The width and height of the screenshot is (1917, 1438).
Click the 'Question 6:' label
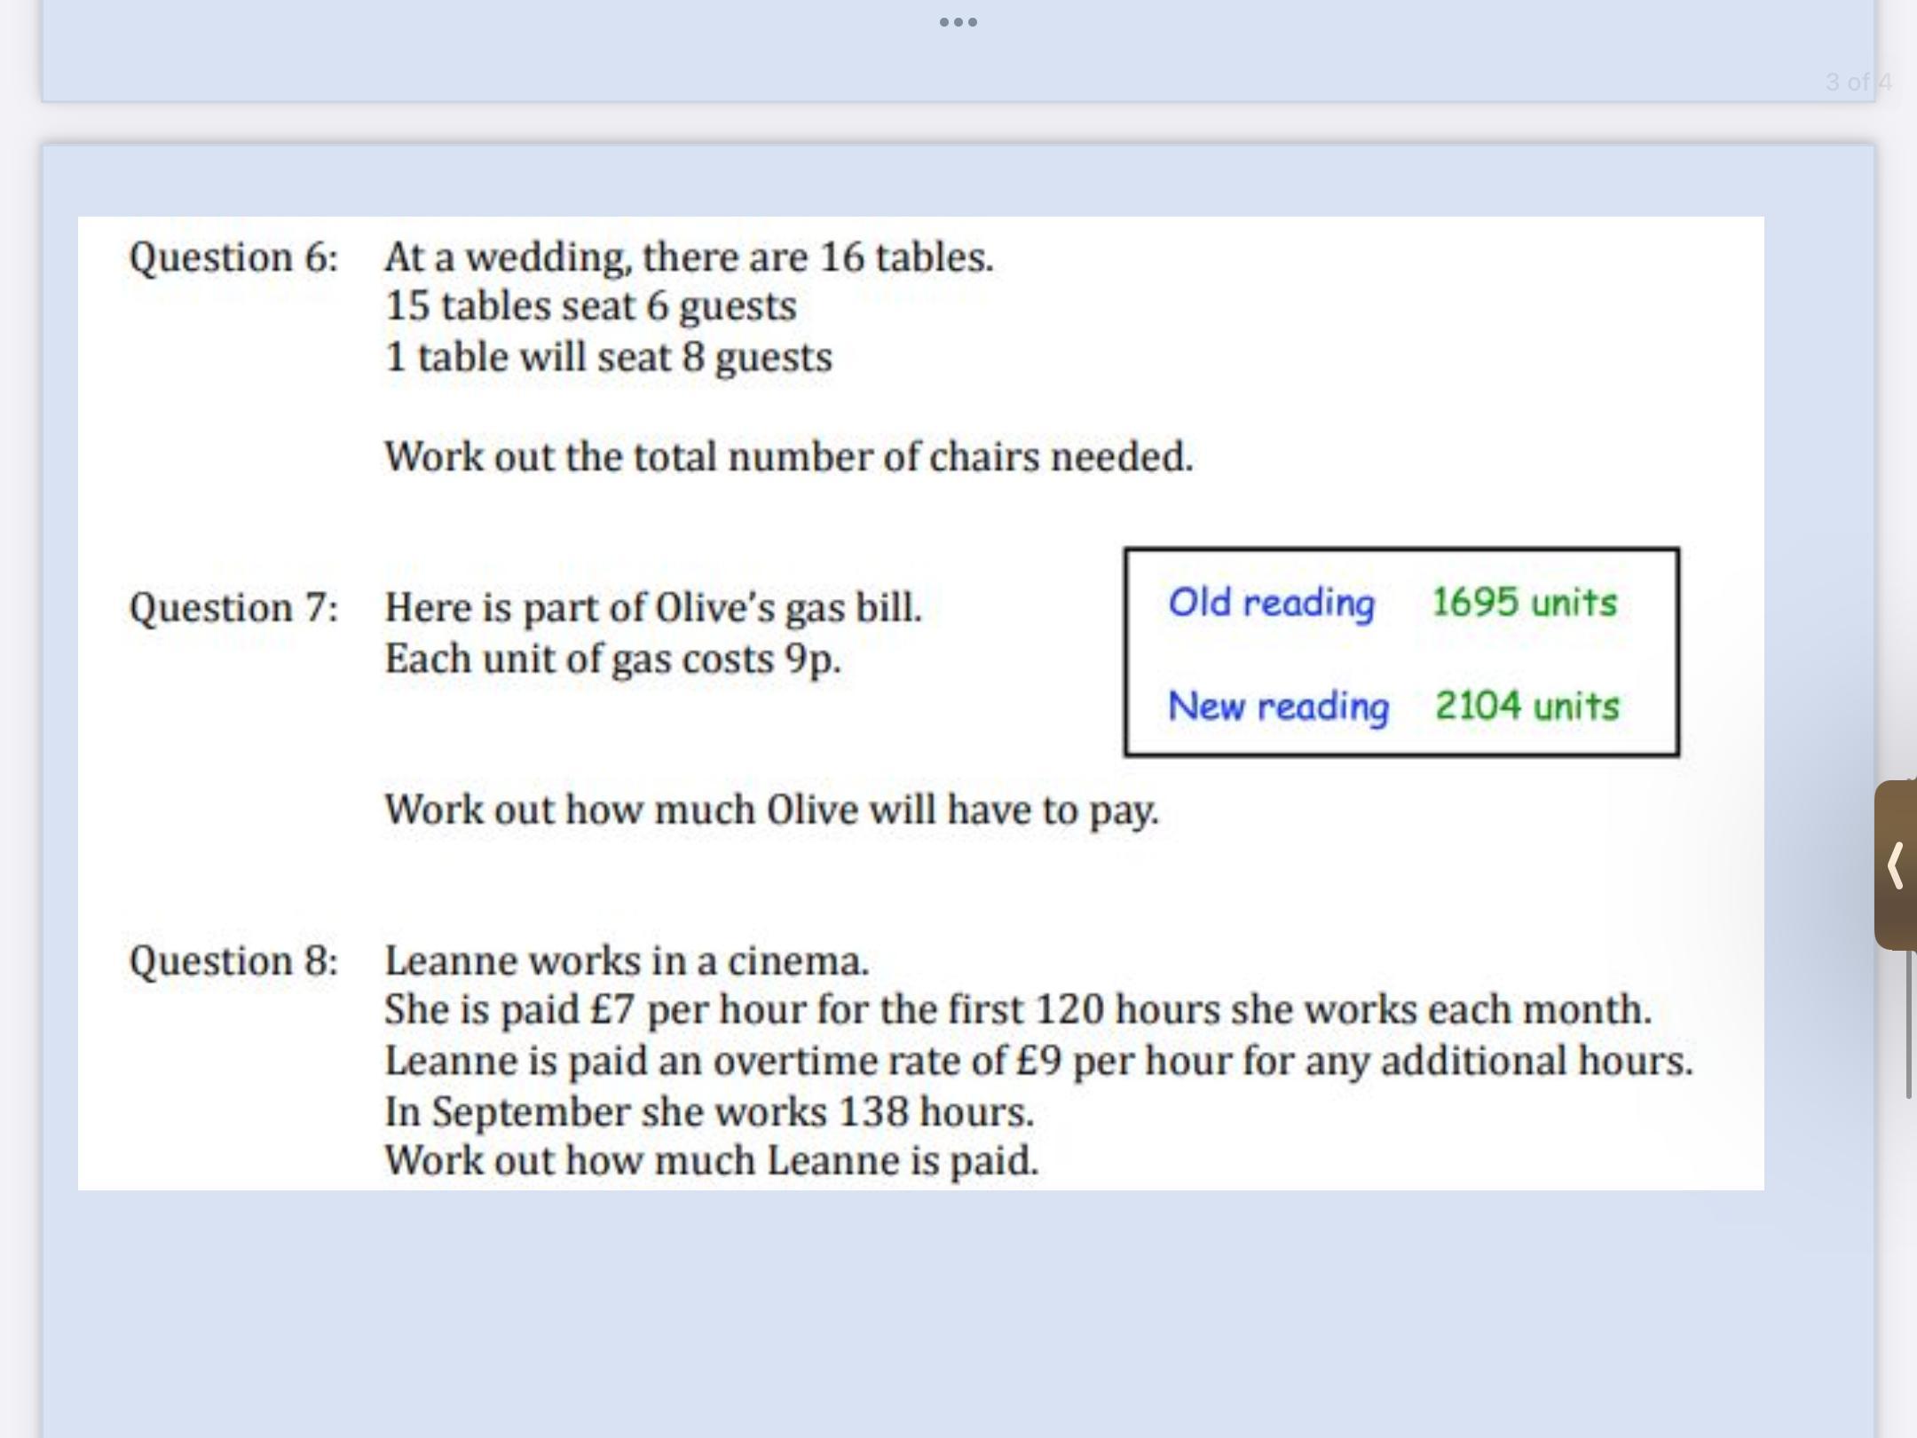click(x=233, y=258)
